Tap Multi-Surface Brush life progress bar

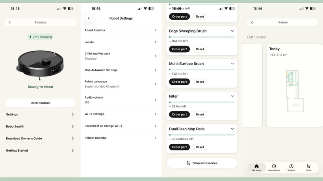pos(202,69)
